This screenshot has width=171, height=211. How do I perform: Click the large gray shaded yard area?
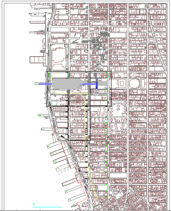click(x=66, y=84)
